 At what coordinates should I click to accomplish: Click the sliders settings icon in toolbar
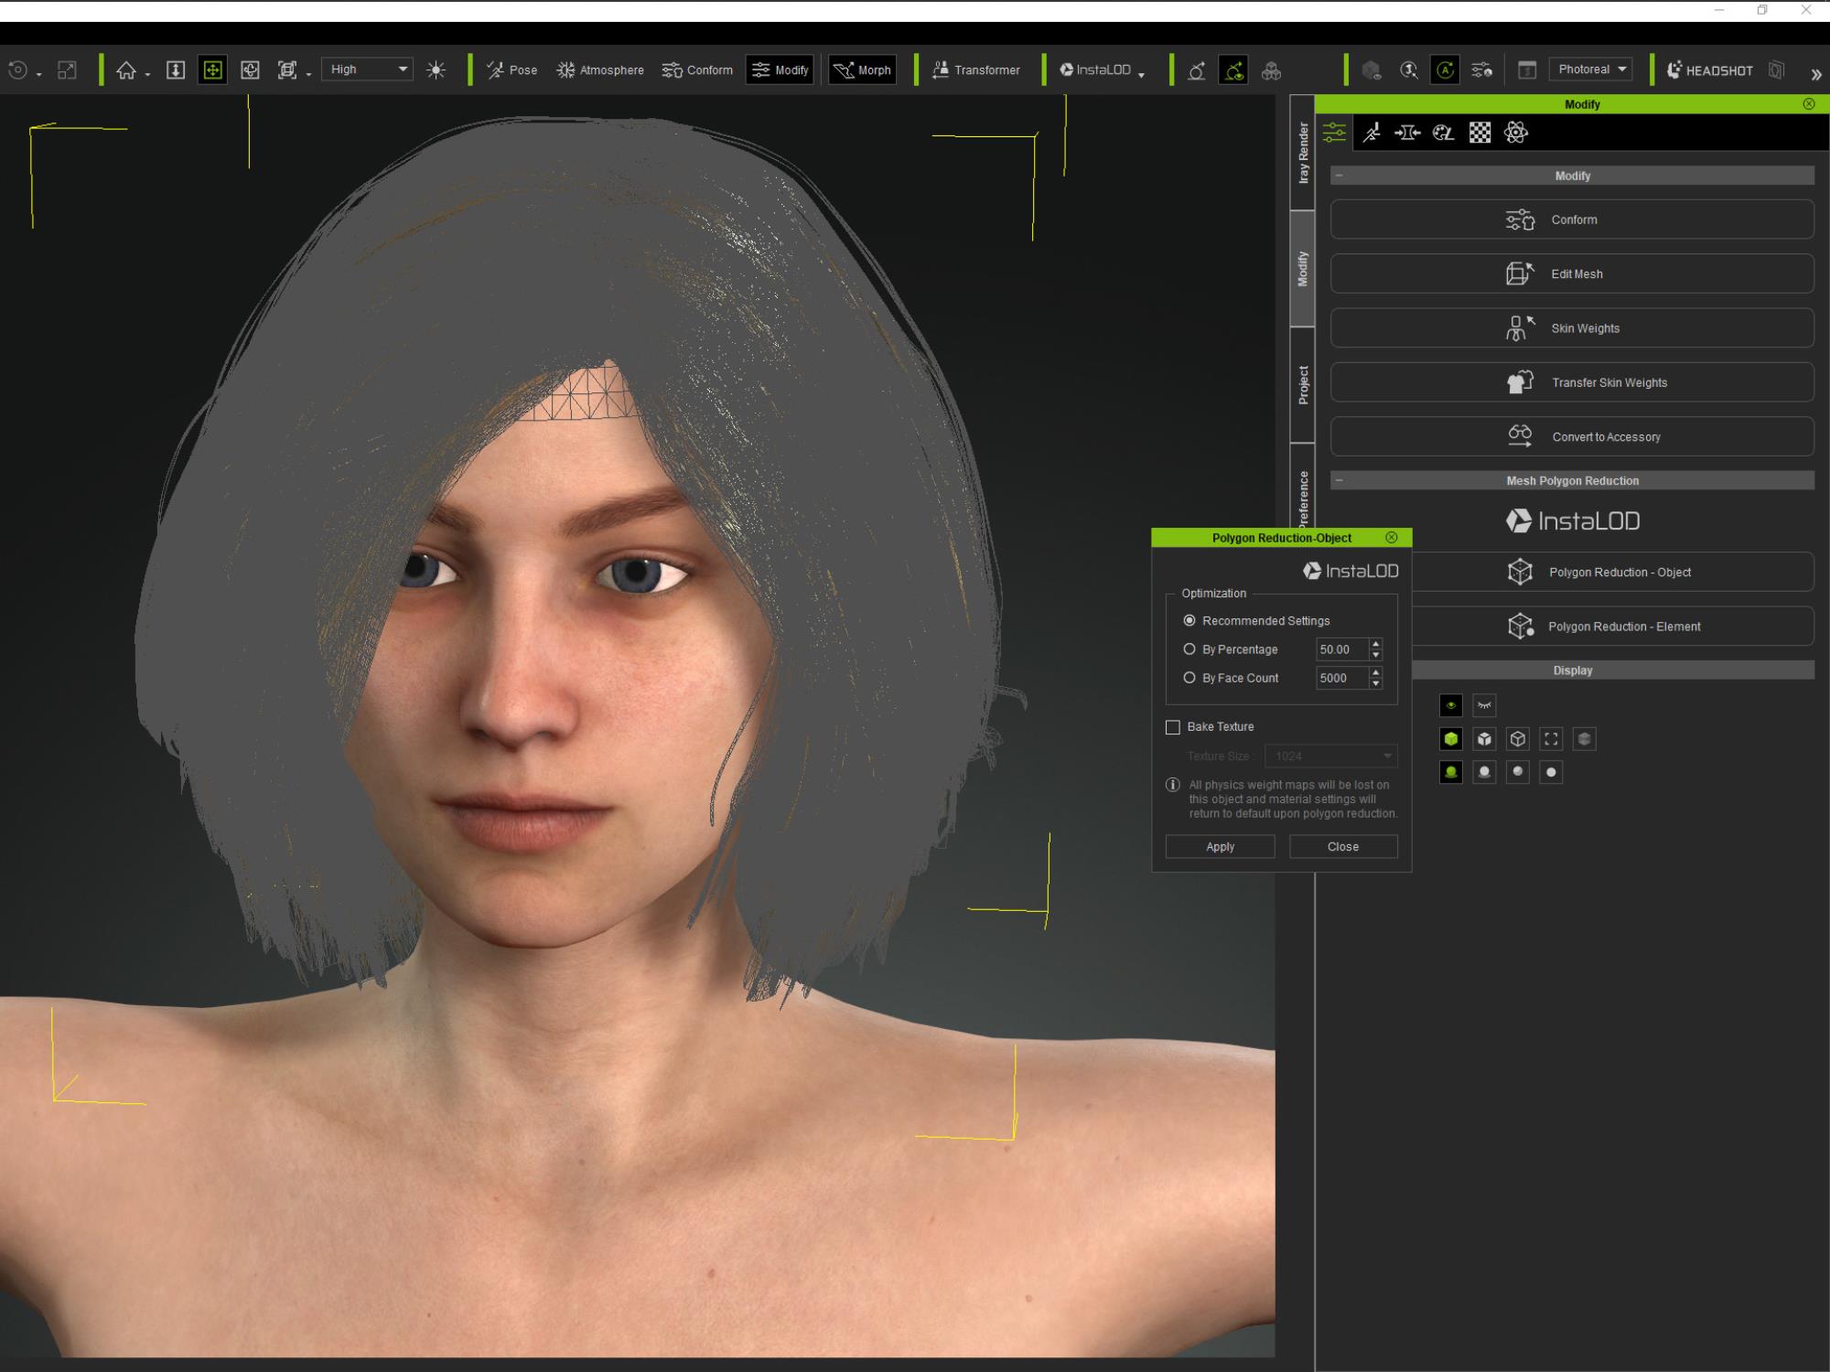(x=1482, y=70)
